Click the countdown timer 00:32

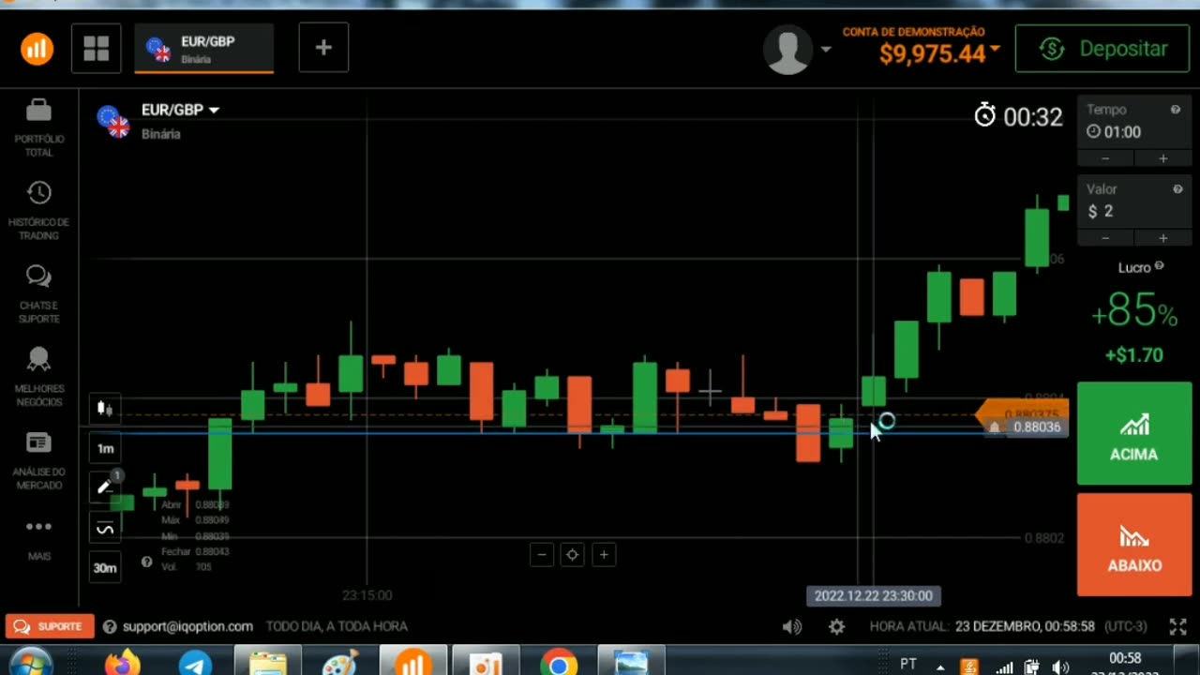tap(1018, 116)
